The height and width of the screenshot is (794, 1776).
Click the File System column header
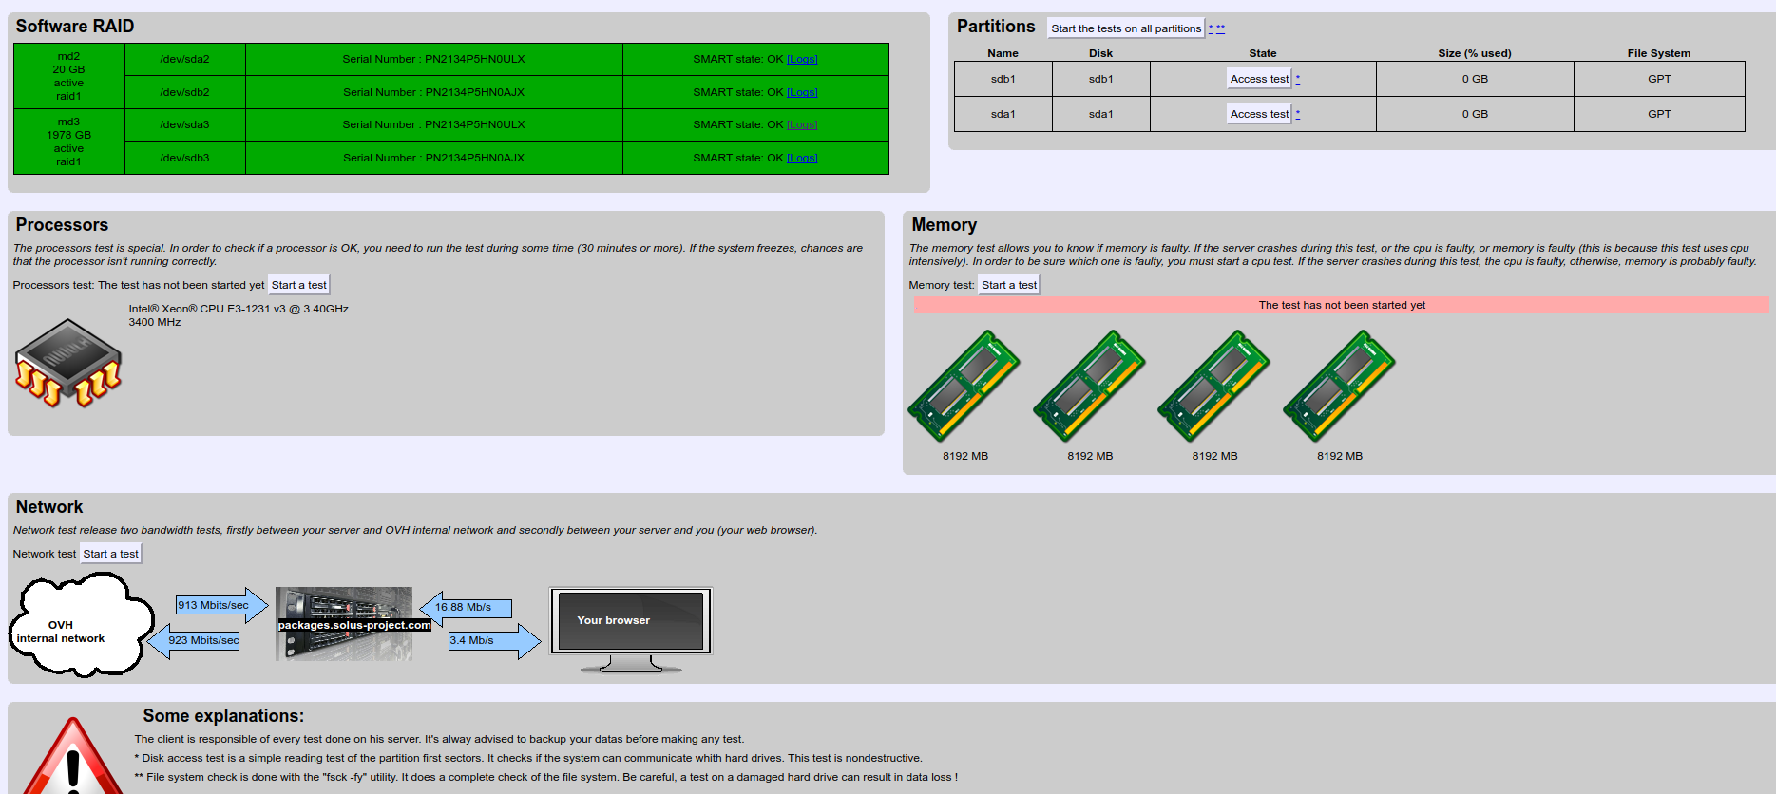[x=1659, y=53]
